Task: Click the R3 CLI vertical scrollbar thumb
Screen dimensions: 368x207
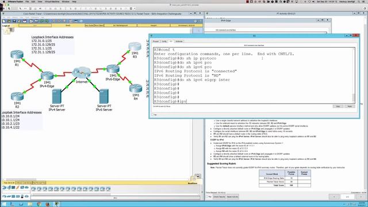Action: pyautogui.click(x=354, y=97)
